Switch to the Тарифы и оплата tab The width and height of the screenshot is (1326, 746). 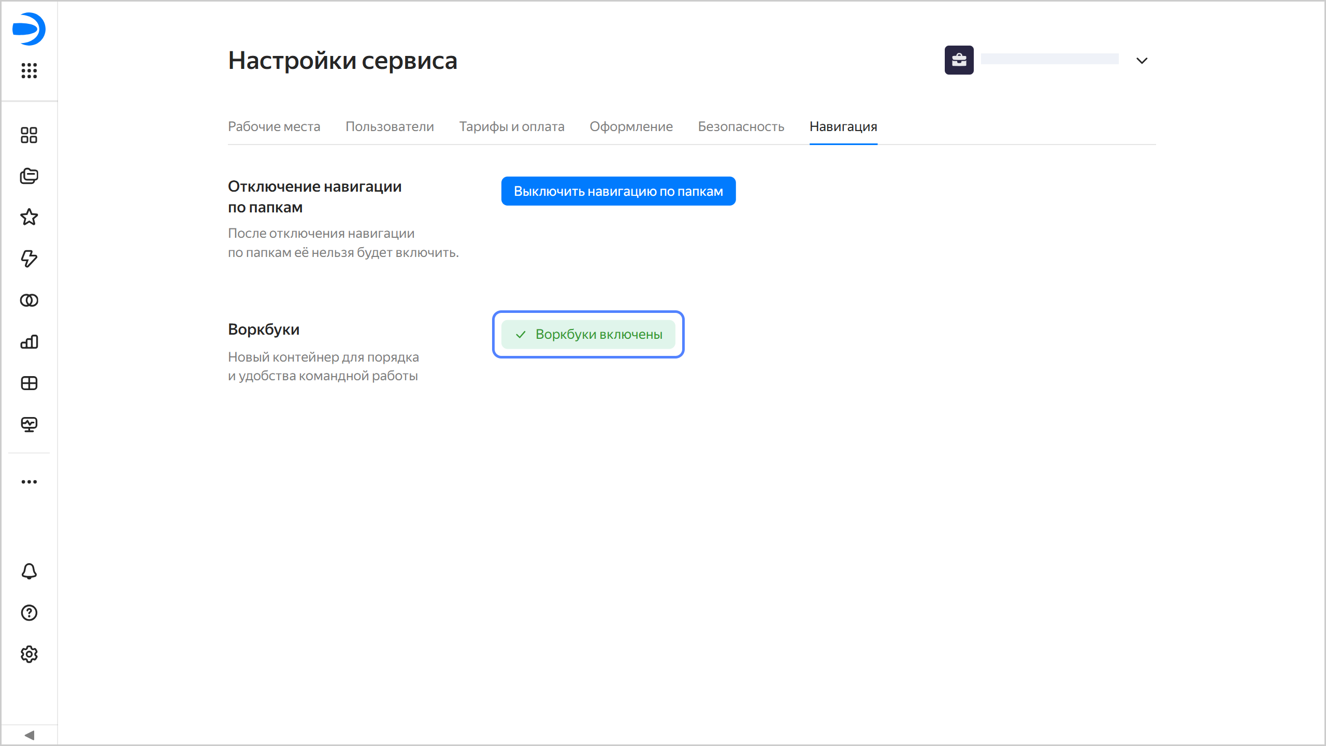coord(511,126)
